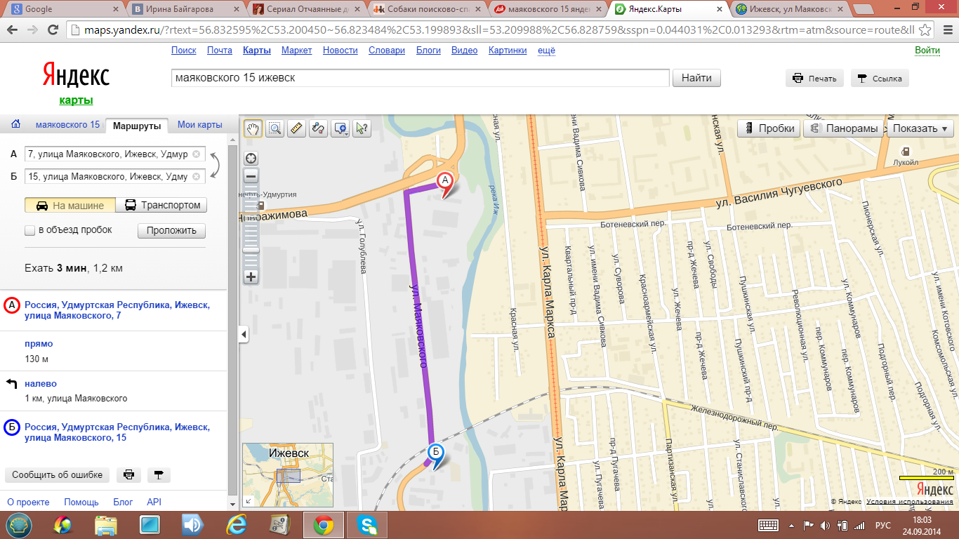Switch to the 'Маршруты' tab
Image resolution: width=959 pixels, height=539 pixels.
[x=137, y=126]
